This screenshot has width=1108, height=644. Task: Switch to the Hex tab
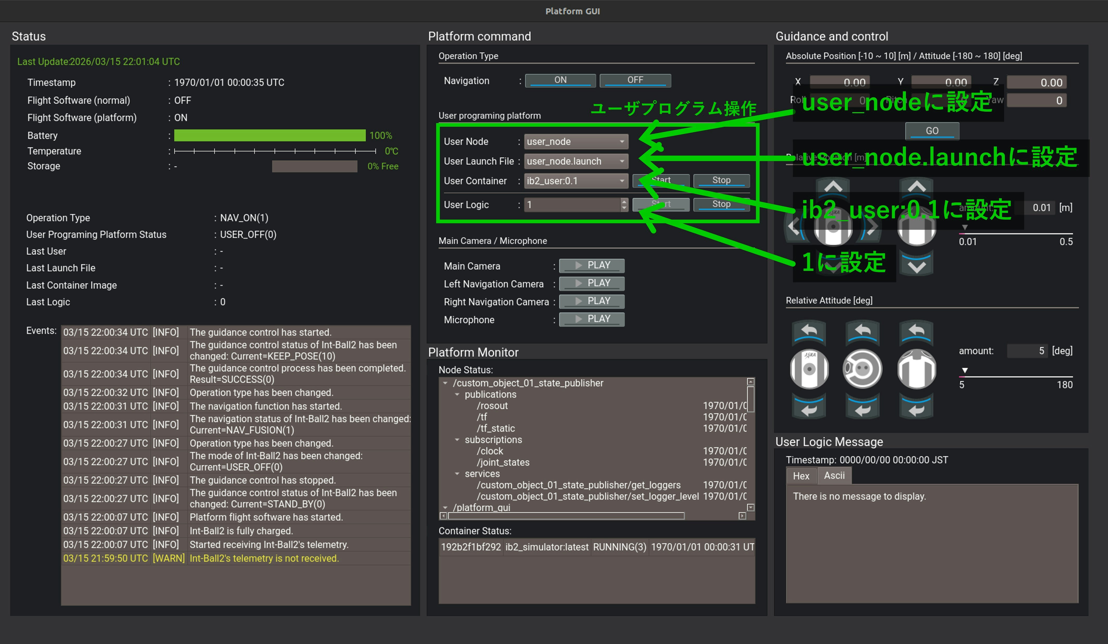[801, 476]
